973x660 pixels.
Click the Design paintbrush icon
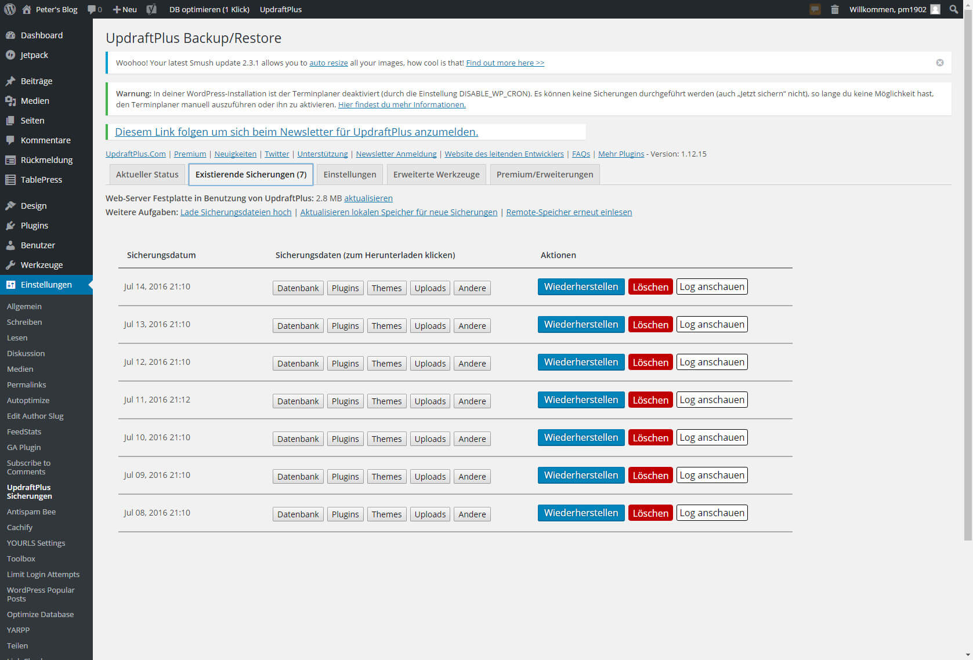pos(10,206)
